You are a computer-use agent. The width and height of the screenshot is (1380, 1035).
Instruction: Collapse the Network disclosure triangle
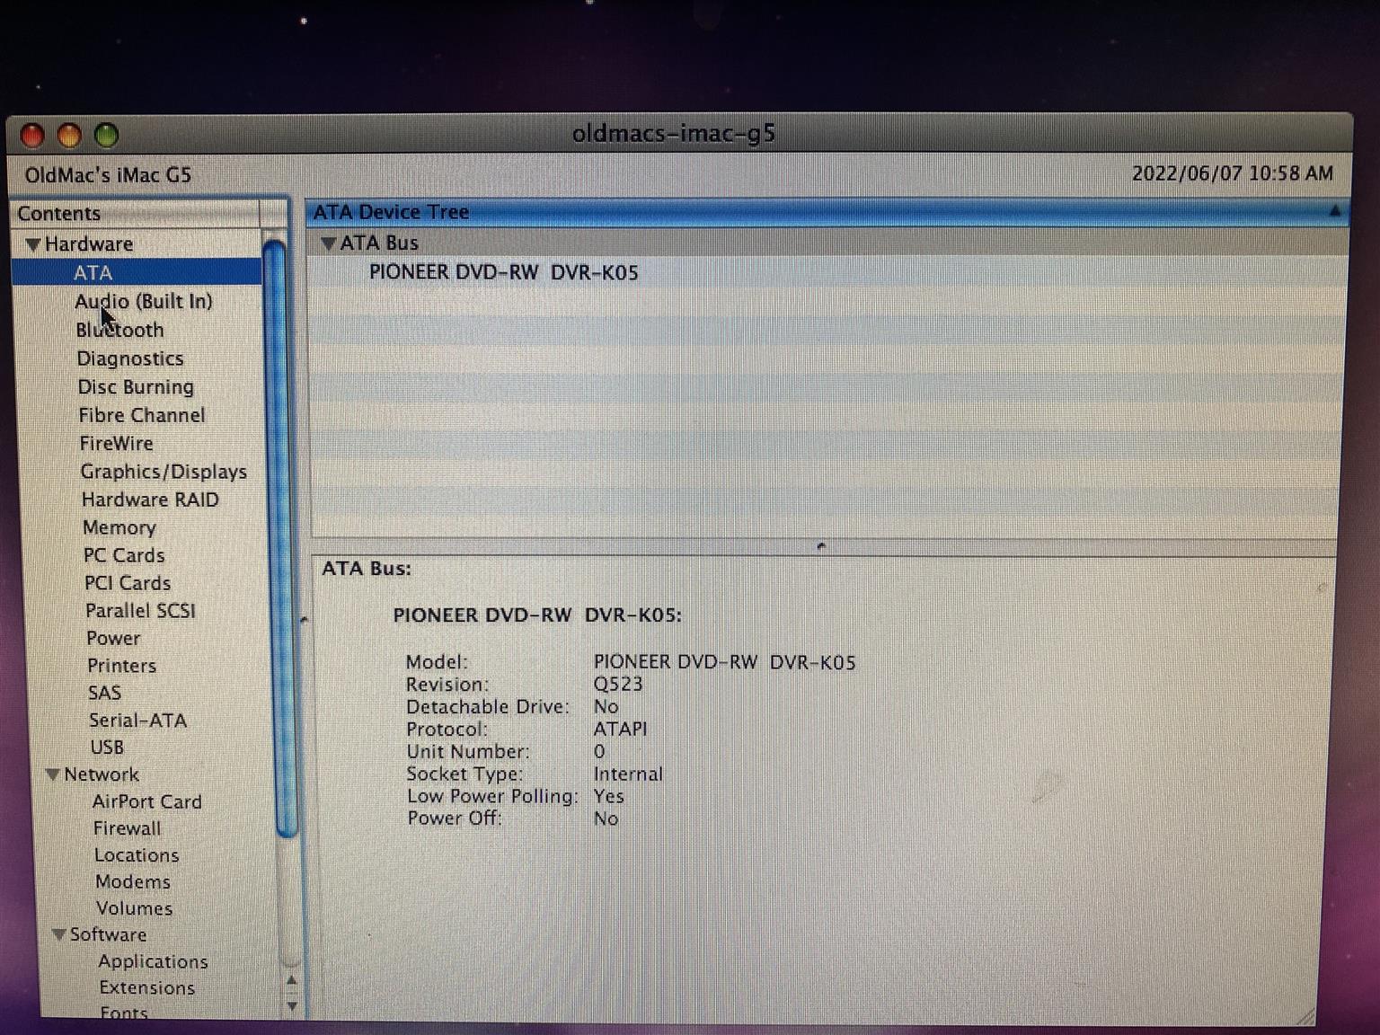click(53, 774)
